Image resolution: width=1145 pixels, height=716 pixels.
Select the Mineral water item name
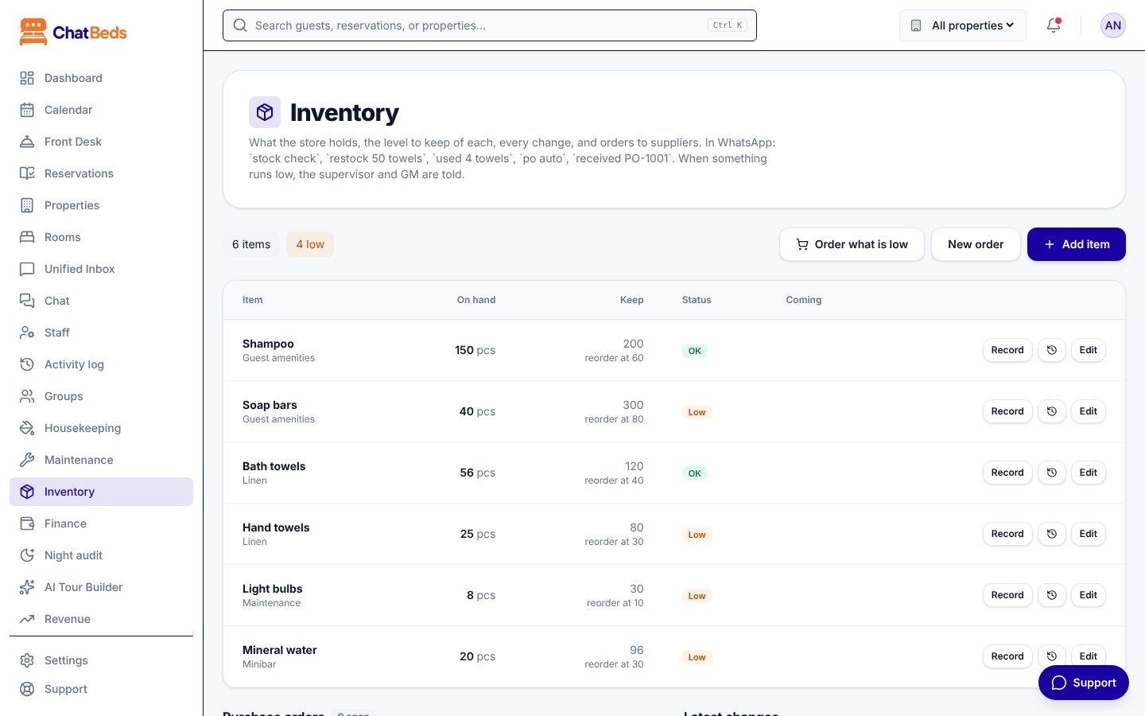coord(280,650)
